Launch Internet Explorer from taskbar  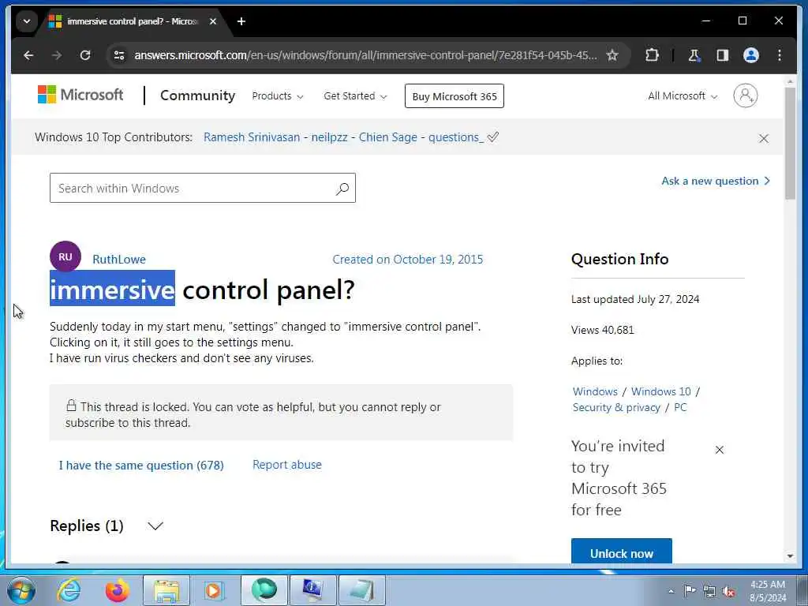[x=69, y=590]
